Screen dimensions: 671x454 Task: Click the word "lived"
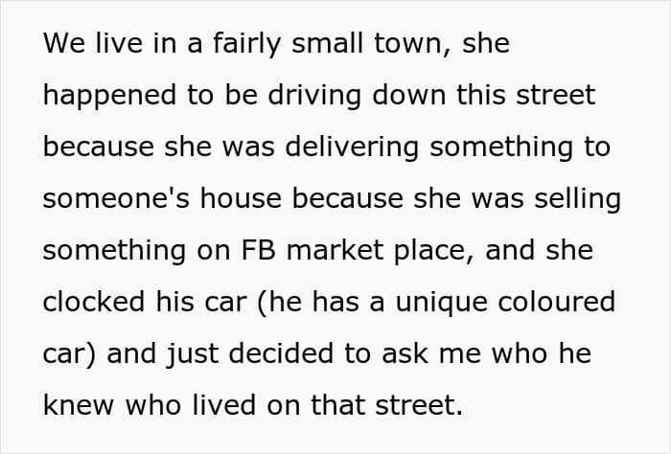[x=224, y=405]
